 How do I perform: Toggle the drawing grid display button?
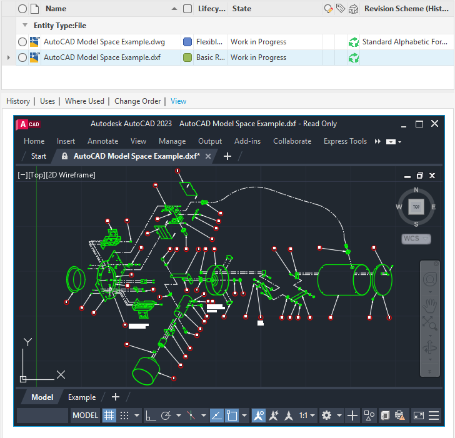(109, 416)
